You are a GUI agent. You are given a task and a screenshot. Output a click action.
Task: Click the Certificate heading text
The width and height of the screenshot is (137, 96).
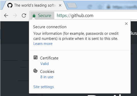tap(49, 58)
